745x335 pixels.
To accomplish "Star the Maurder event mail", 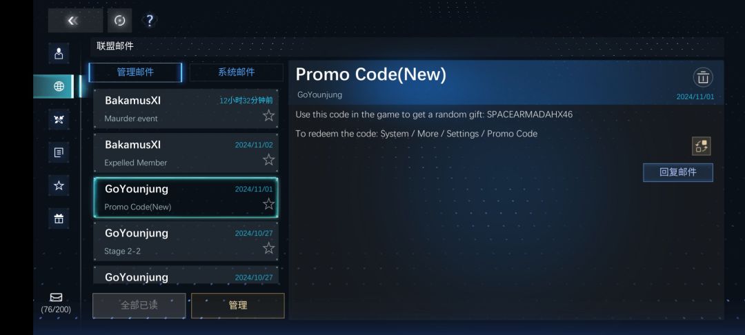I will click(x=268, y=115).
